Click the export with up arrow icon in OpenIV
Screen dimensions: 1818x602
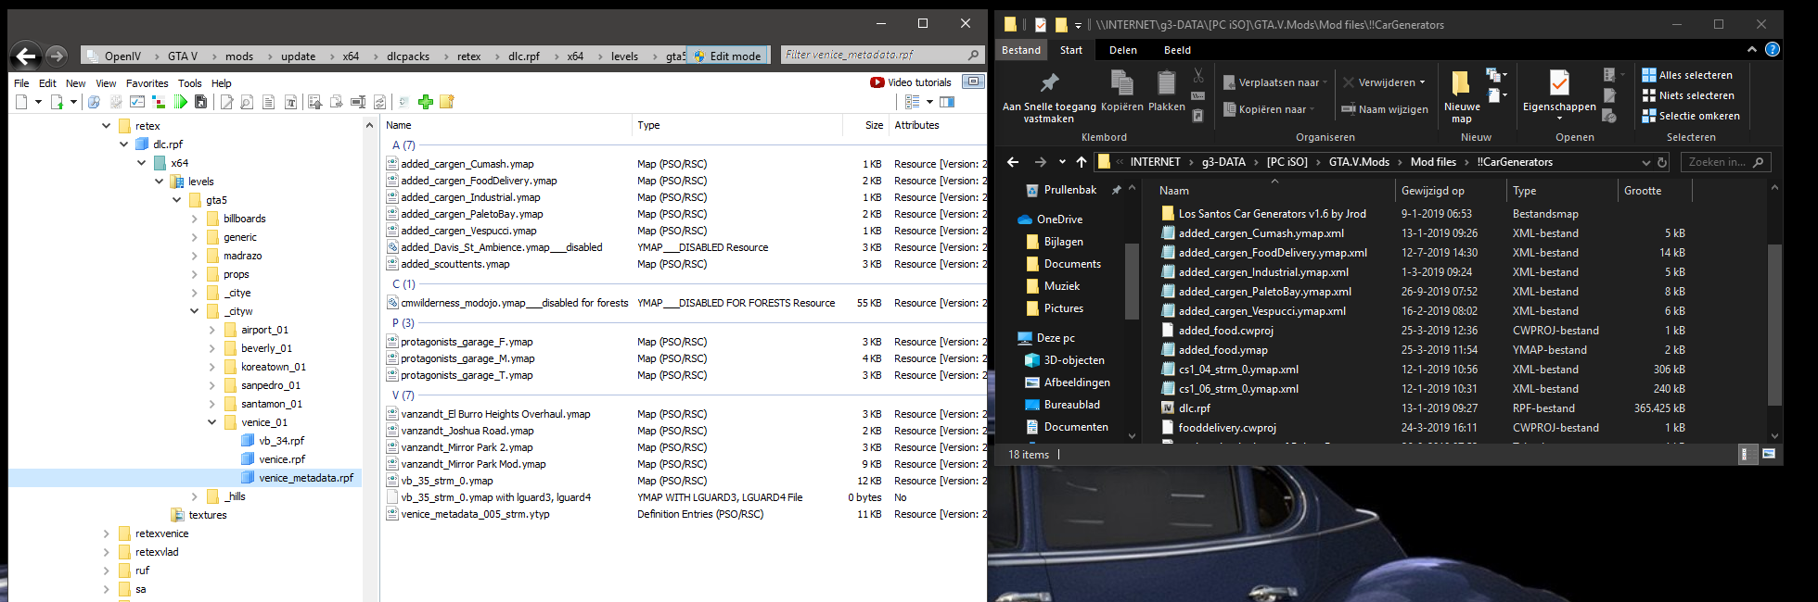pos(314,102)
